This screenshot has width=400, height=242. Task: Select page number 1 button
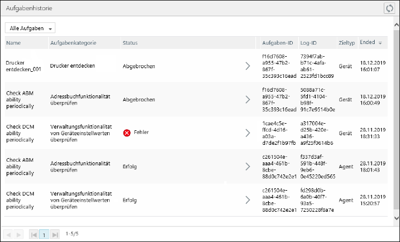click(x=44, y=234)
